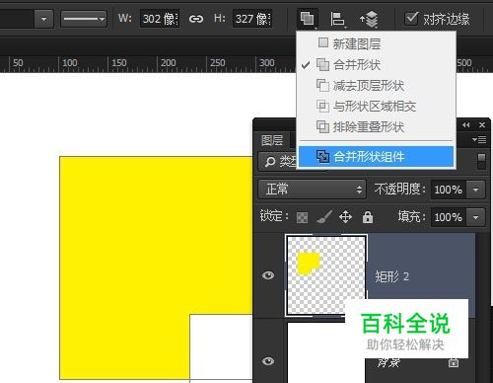Toggle the layer filter switch

pos(481,161)
